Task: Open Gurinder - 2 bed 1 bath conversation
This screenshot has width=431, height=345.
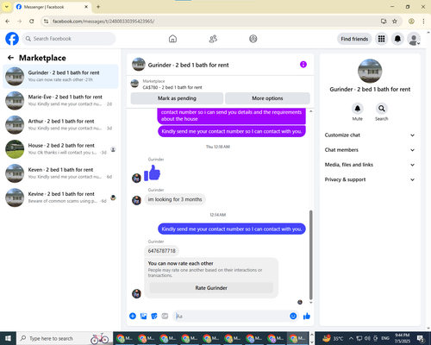Action: [x=60, y=76]
